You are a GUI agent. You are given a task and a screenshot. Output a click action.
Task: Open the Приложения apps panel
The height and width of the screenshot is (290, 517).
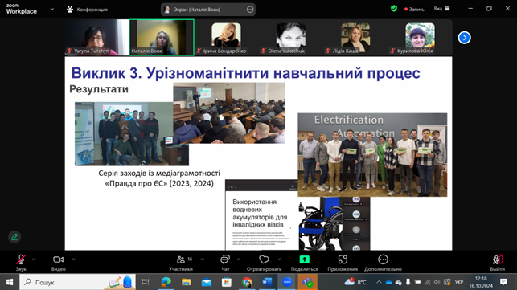(343, 263)
